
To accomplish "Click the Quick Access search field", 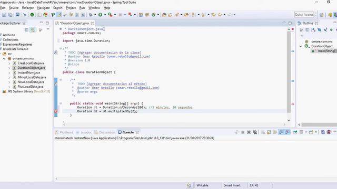I will [304, 15].
